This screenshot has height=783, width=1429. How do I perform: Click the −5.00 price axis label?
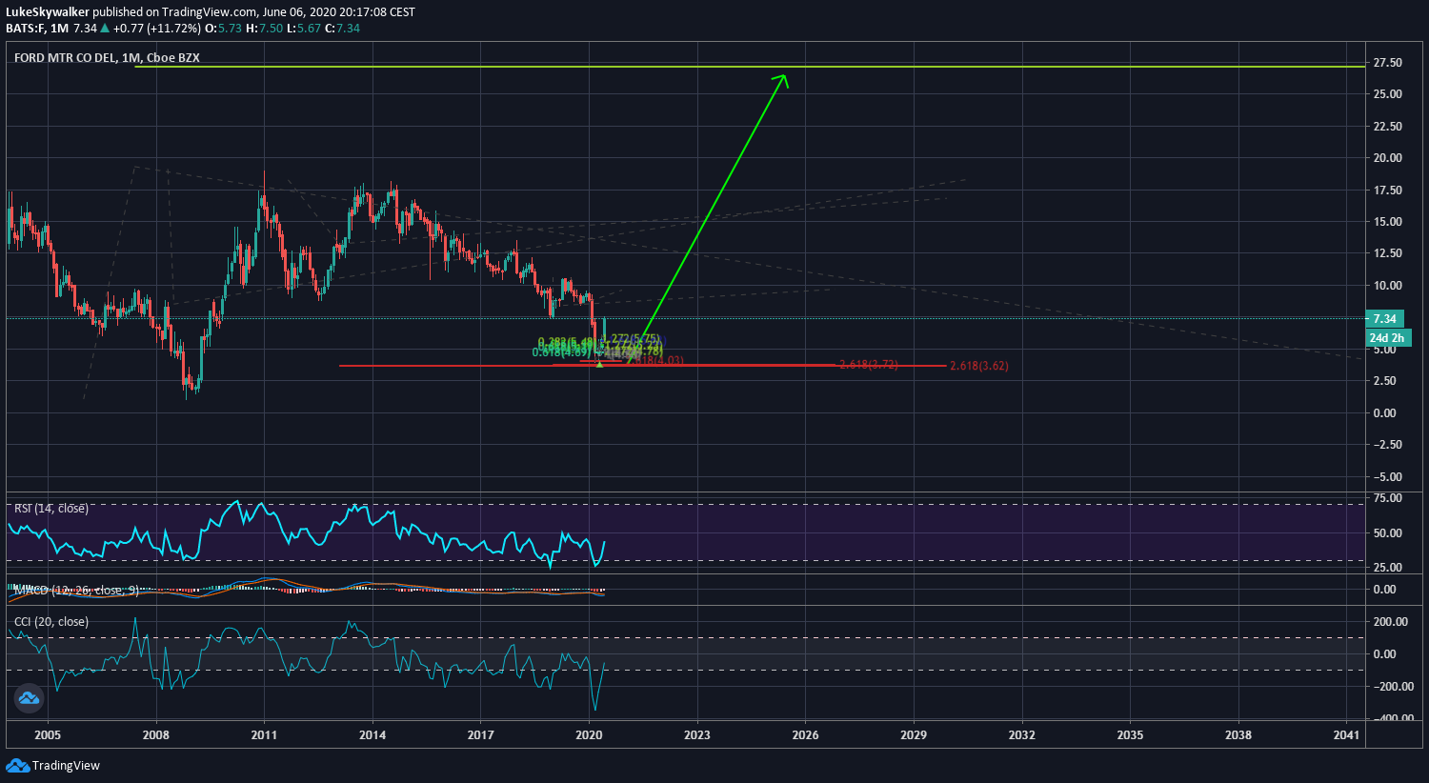pos(1388,477)
